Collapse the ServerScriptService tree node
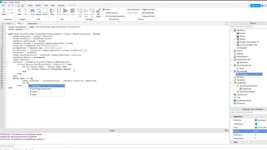 (232, 65)
